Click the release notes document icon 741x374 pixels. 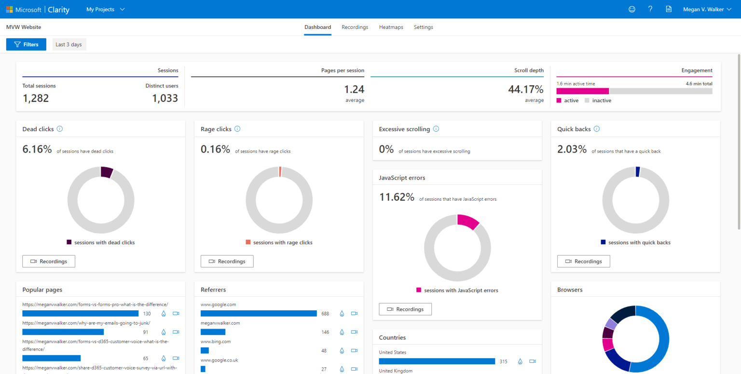point(668,9)
